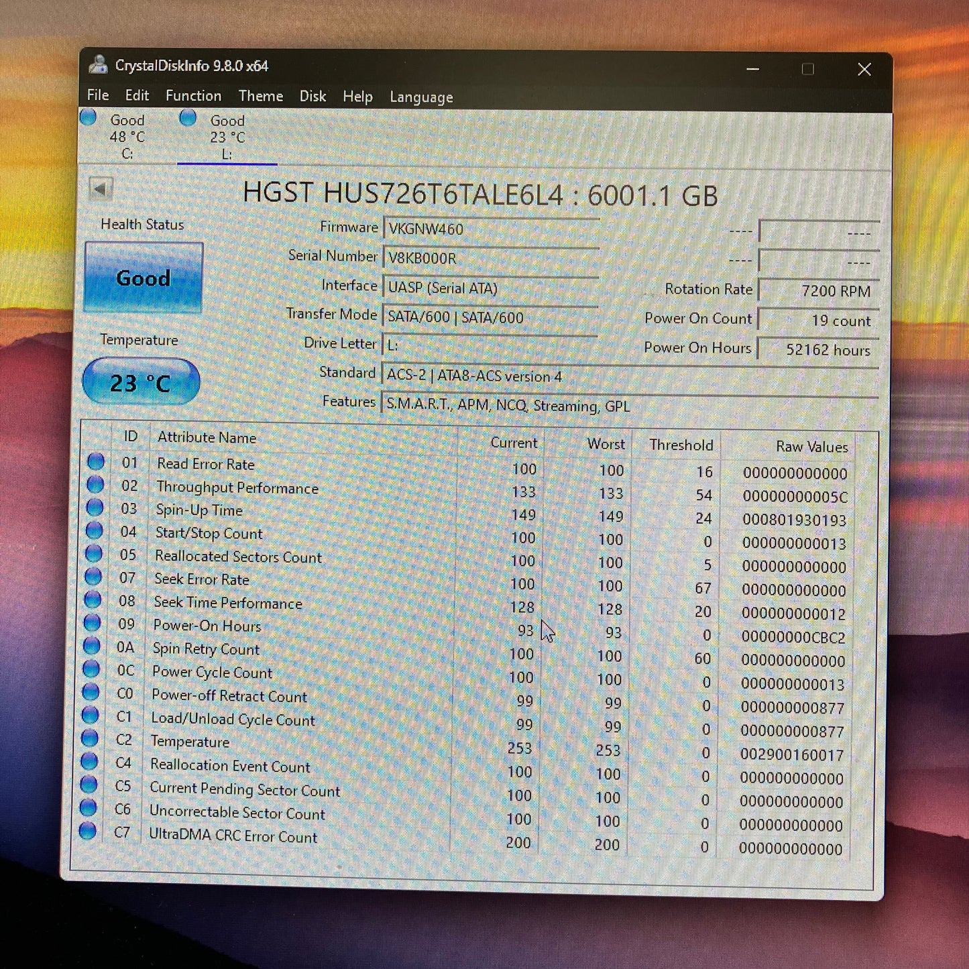Screen dimensions: 969x969
Task: Click the Drive Letter field L:
Action: (491, 345)
